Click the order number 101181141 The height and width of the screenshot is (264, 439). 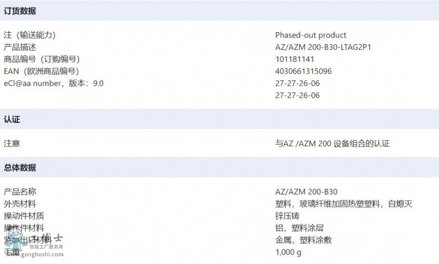point(295,59)
